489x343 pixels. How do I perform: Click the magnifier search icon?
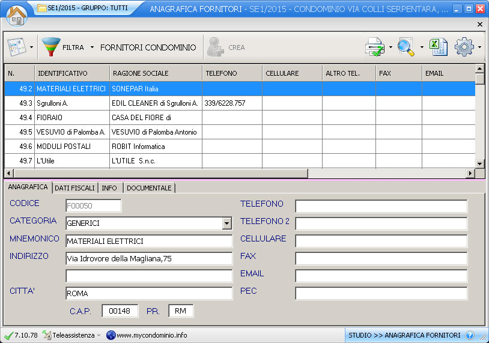coord(407,47)
